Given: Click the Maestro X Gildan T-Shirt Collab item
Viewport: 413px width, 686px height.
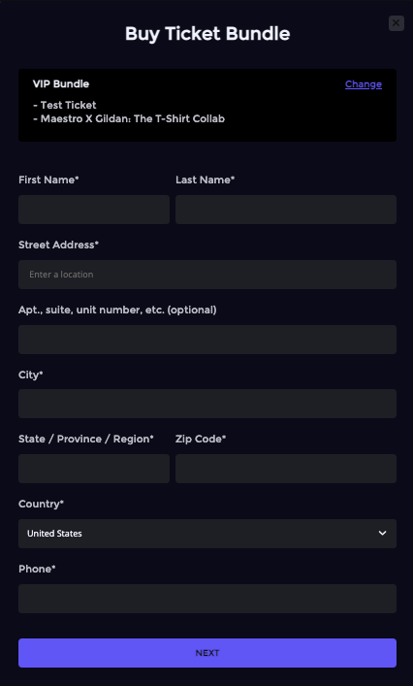Looking at the screenshot, I should pyautogui.click(x=129, y=118).
